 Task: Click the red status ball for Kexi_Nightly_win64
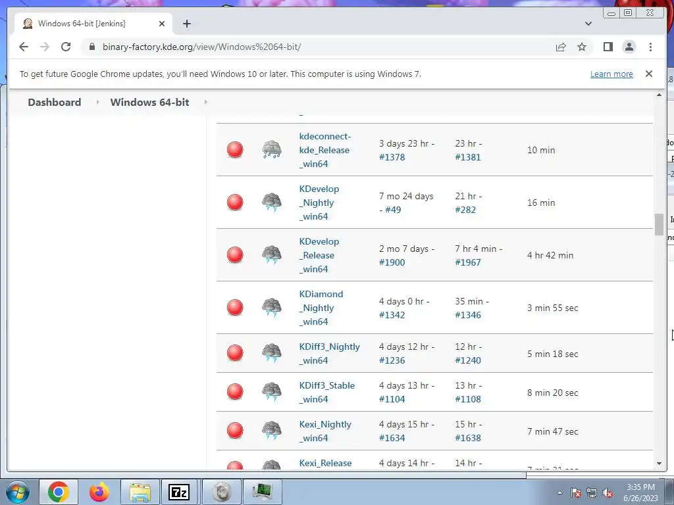coord(235,431)
